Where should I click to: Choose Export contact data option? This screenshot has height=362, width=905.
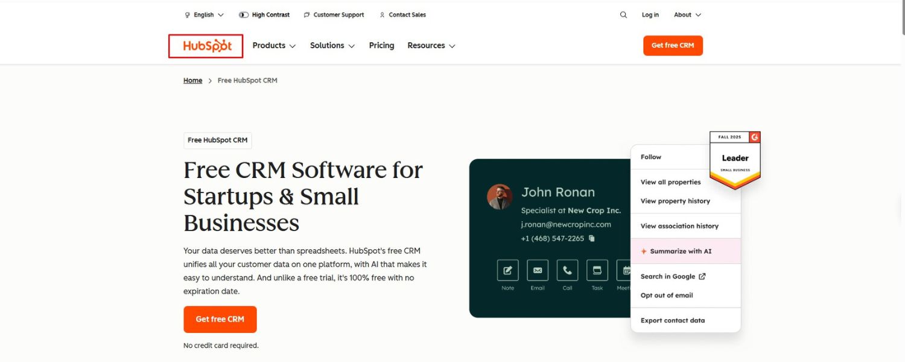click(x=672, y=320)
